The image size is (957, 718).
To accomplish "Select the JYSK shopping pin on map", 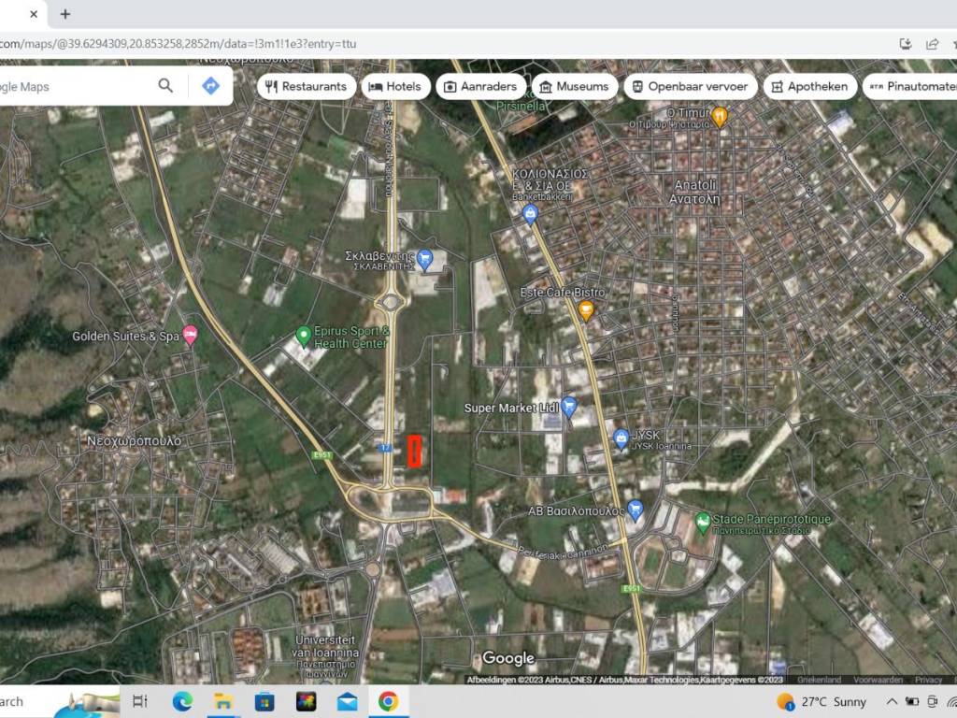I will (621, 437).
